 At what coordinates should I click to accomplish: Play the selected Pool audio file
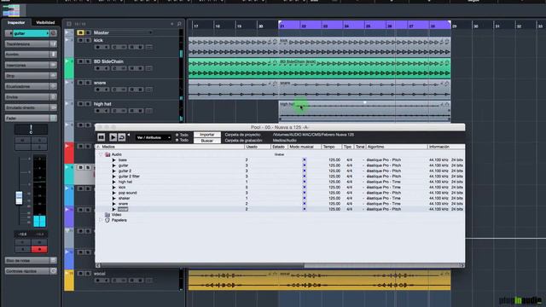pyautogui.click(x=113, y=137)
